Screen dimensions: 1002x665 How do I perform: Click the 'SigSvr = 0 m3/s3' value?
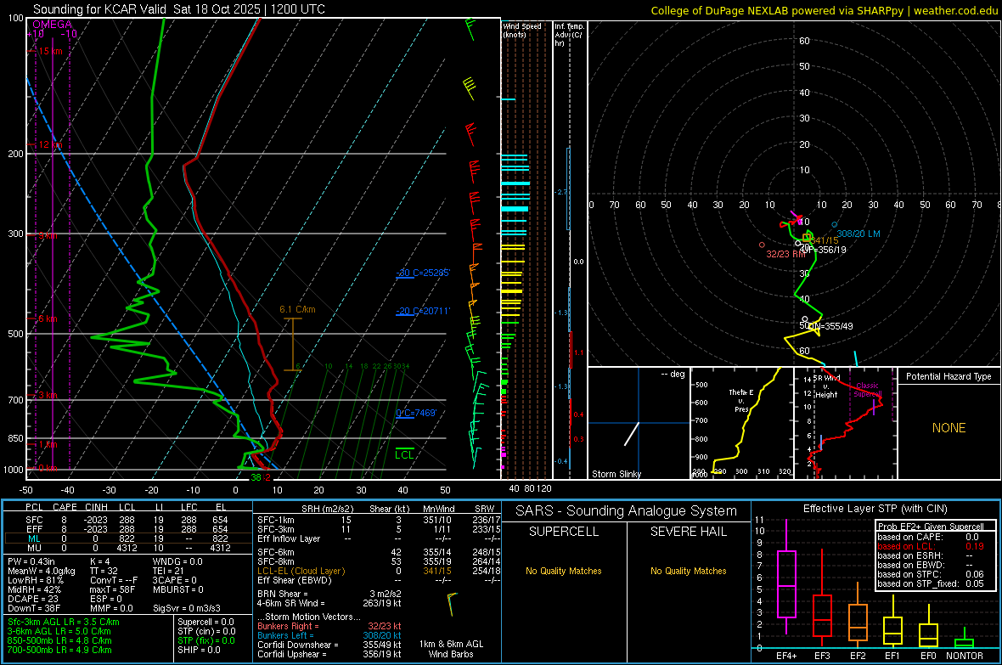(187, 609)
